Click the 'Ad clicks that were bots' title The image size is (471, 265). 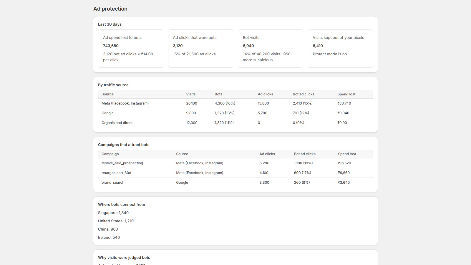(x=195, y=37)
